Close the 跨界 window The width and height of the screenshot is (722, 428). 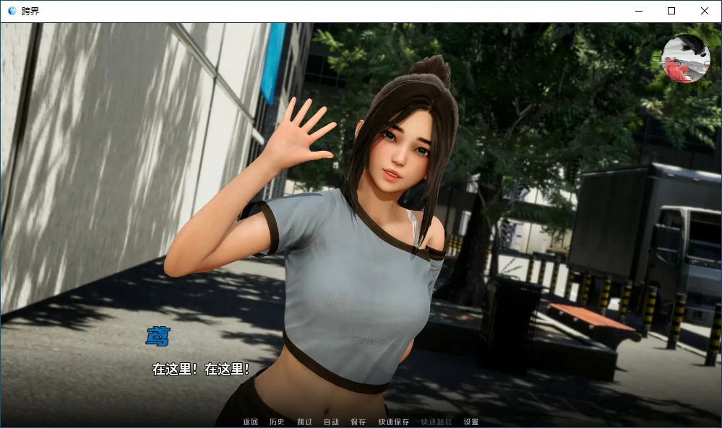click(x=705, y=11)
